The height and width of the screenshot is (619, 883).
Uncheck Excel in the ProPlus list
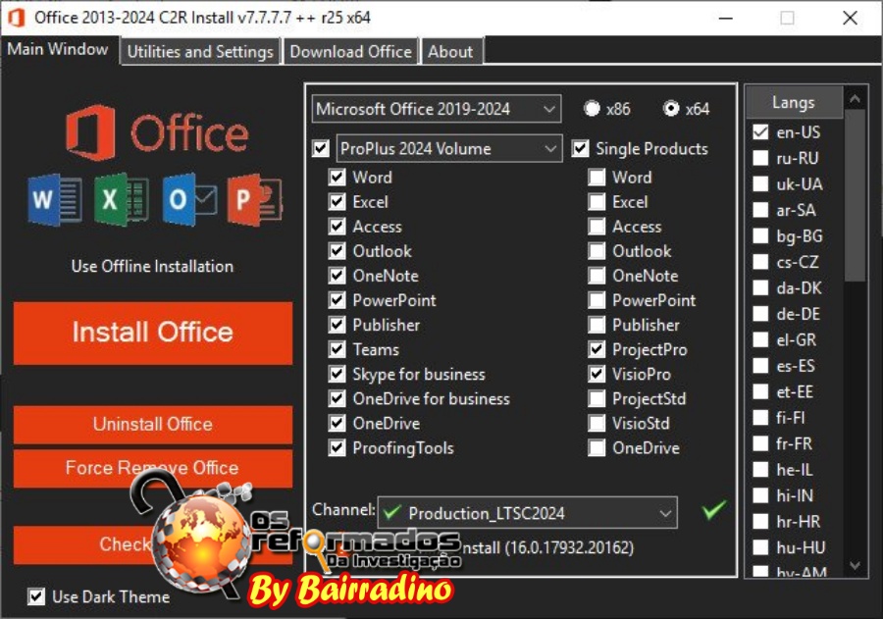[337, 202]
